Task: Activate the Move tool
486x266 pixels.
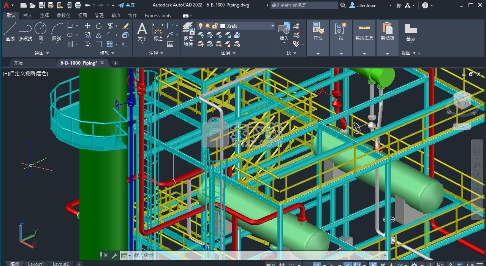Action: point(88,26)
